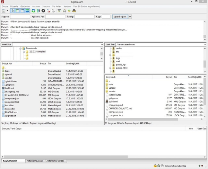Click remote tests folder icon
This screenshot has height=169, width=208.
tap(107, 84)
